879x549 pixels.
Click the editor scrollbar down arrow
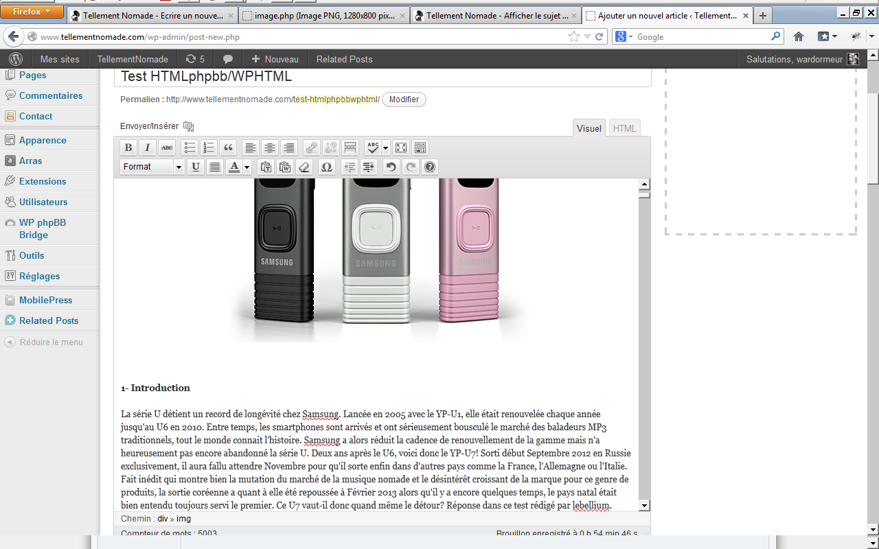pos(644,506)
